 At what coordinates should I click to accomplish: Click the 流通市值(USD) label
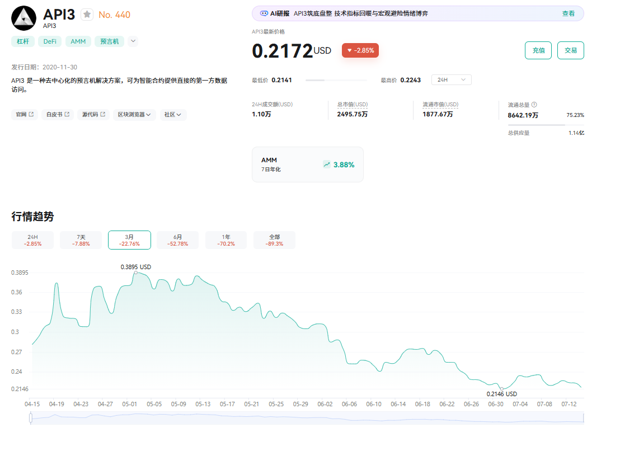click(440, 104)
